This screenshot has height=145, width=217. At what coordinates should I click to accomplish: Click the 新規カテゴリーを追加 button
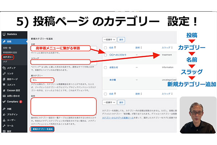pyautogui.click(x=42, y=129)
